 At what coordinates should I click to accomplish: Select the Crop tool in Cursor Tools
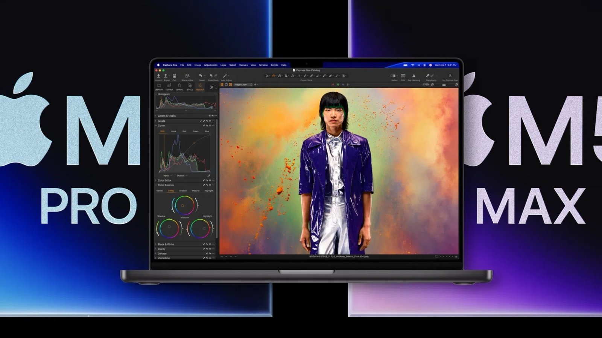pos(286,75)
